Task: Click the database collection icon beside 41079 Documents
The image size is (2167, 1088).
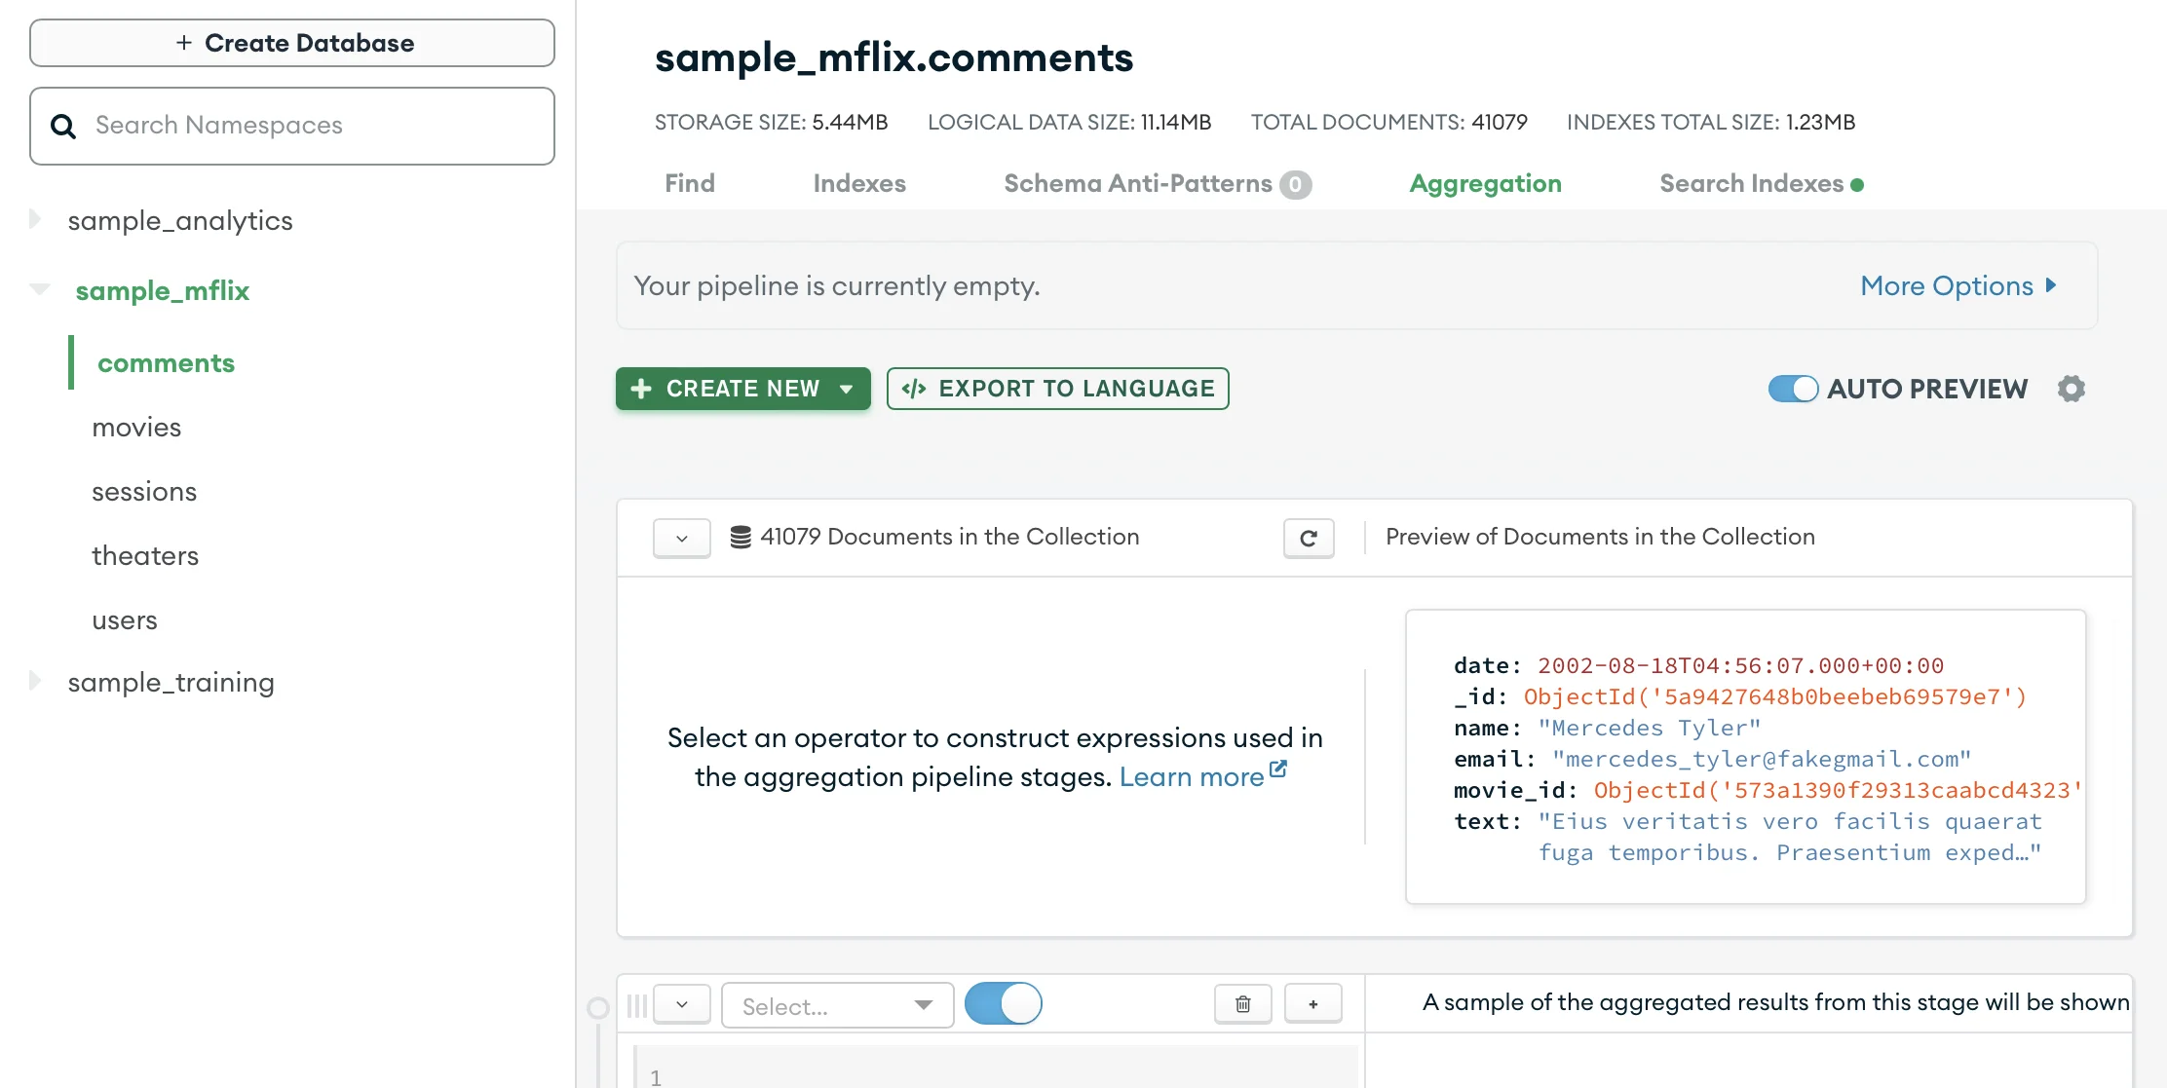Action: point(741,536)
